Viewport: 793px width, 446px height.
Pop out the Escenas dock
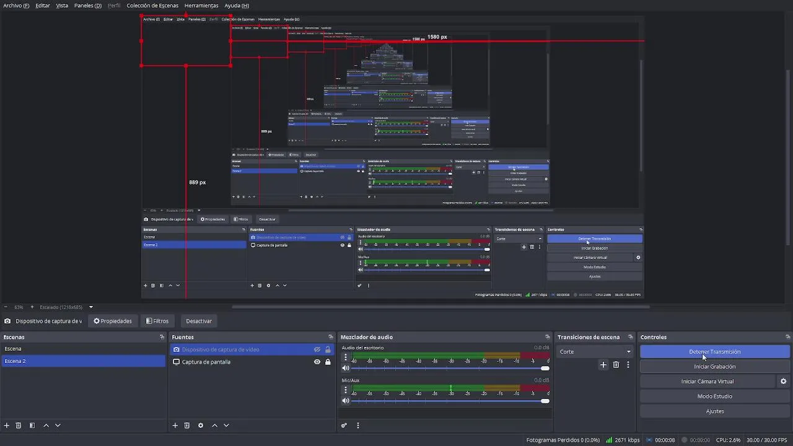[x=162, y=337]
